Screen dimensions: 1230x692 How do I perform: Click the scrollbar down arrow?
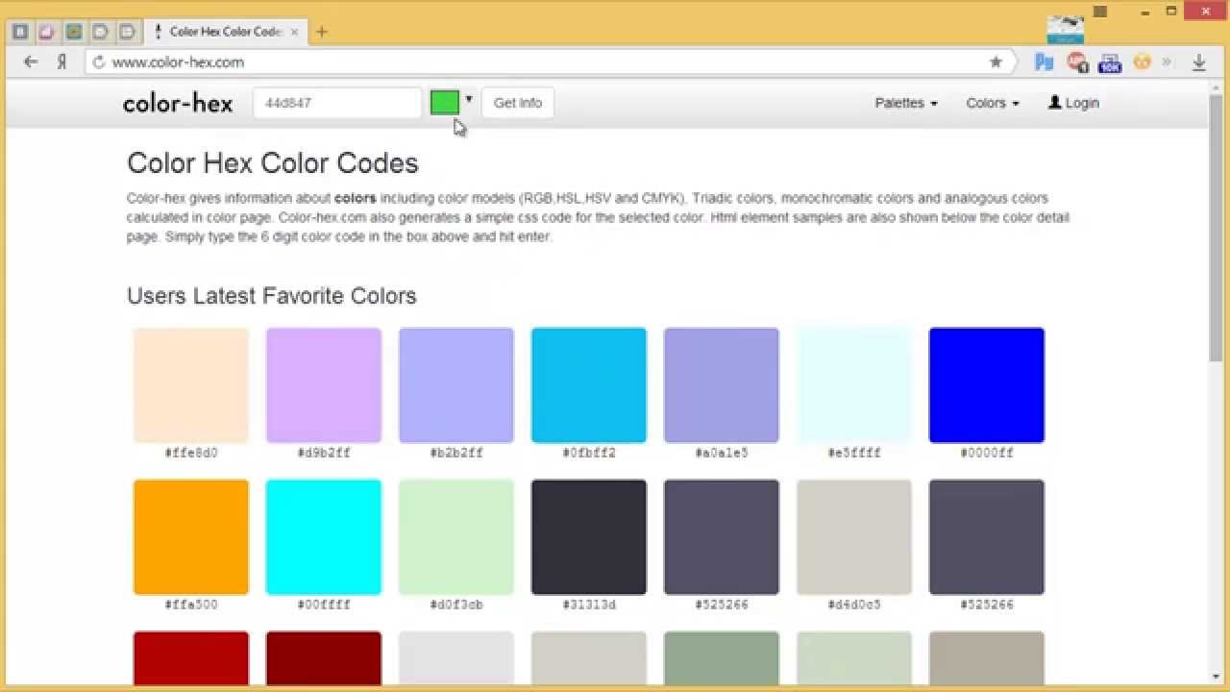(x=1218, y=677)
